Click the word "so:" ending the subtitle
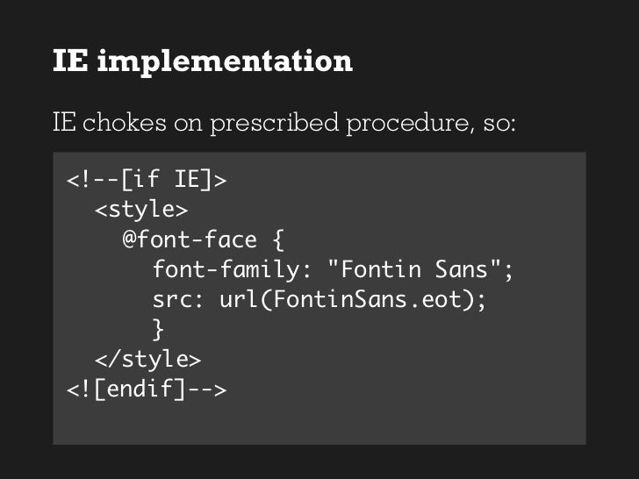Screen dimensions: 639x479 [499, 123]
